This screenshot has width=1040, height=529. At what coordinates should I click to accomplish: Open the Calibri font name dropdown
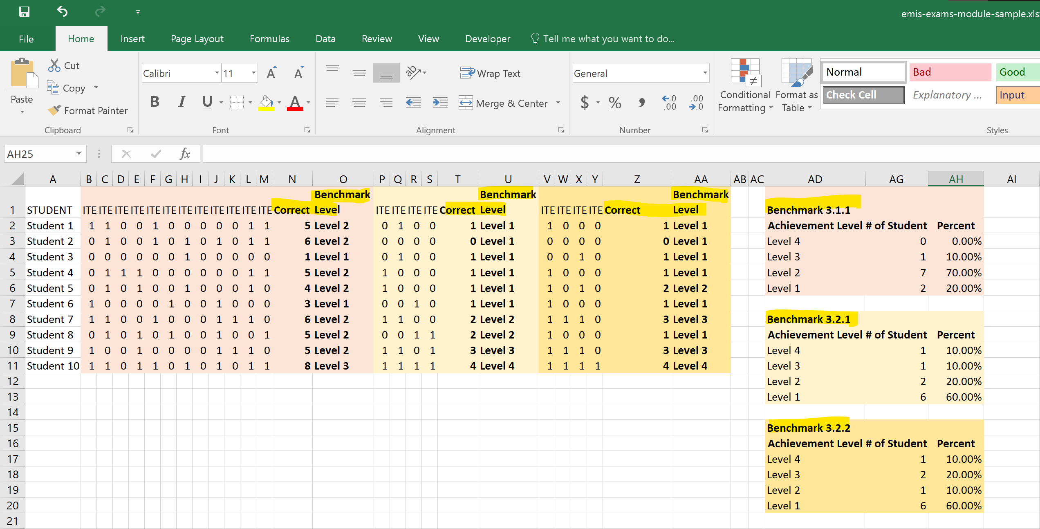pyautogui.click(x=217, y=73)
